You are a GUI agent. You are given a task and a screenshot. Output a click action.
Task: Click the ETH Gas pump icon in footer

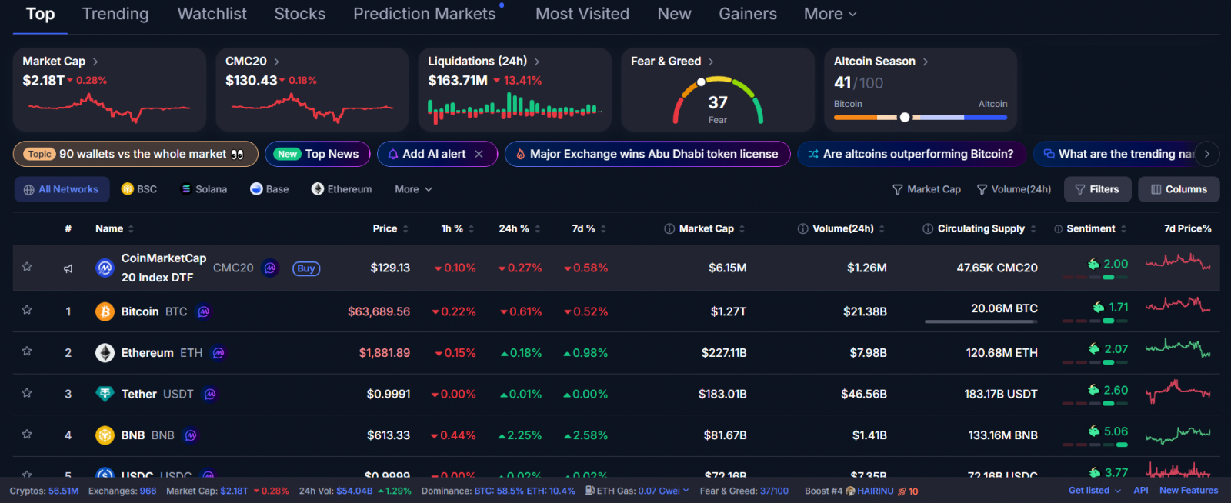click(x=589, y=491)
